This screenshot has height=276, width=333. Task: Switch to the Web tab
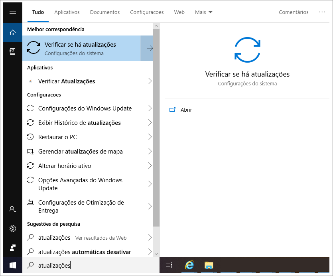point(179,12)
